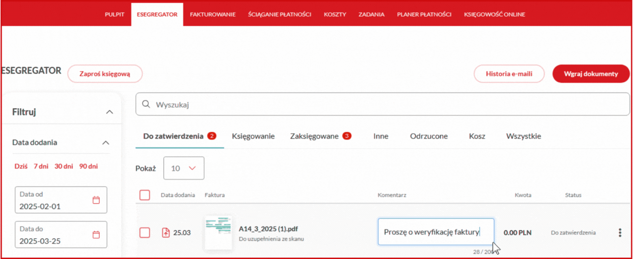The height and width of the screenshot is (259, 633).
Task: Filter by Dziś quick link
Action: [x=21, y=166]
